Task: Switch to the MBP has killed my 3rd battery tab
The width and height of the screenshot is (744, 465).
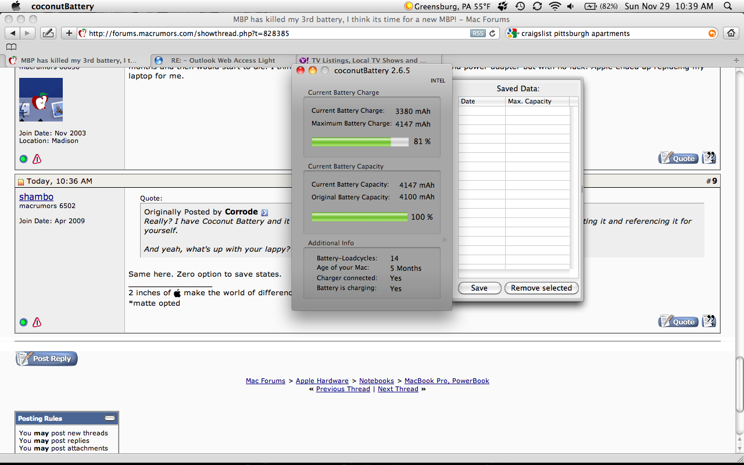Action: pyautogui.click(x=78, y=60)
